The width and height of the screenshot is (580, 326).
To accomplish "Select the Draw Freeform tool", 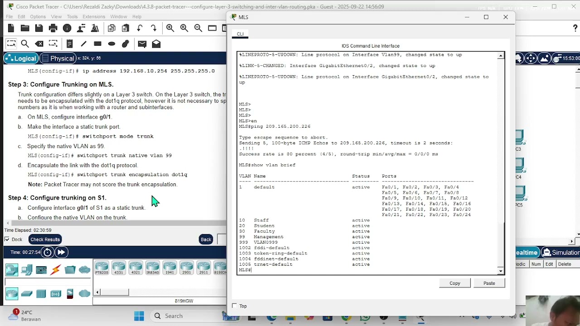I will [126, 44].
